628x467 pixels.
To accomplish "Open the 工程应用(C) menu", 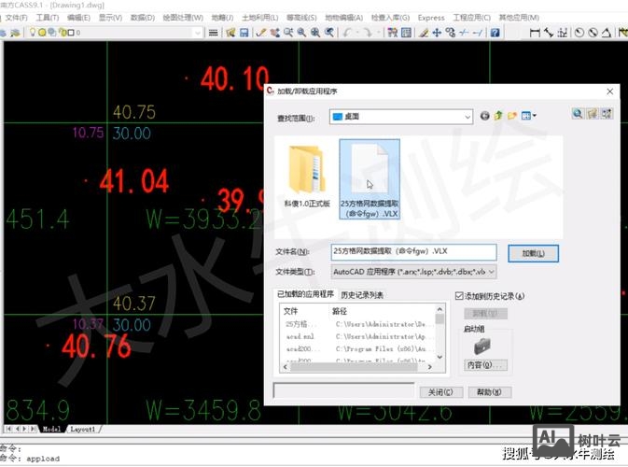I will (472, 18).
